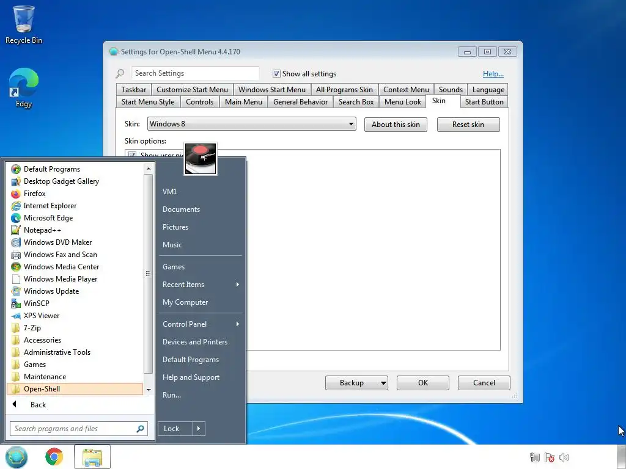The height and width of the screenshot is (469, 626).
Task: Click the network tray icon
Action: [534, 457]
